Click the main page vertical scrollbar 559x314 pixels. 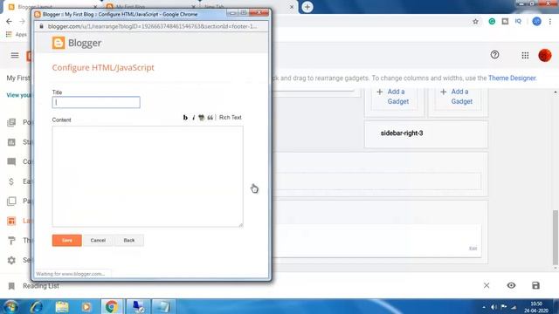(x=556, y=236)
